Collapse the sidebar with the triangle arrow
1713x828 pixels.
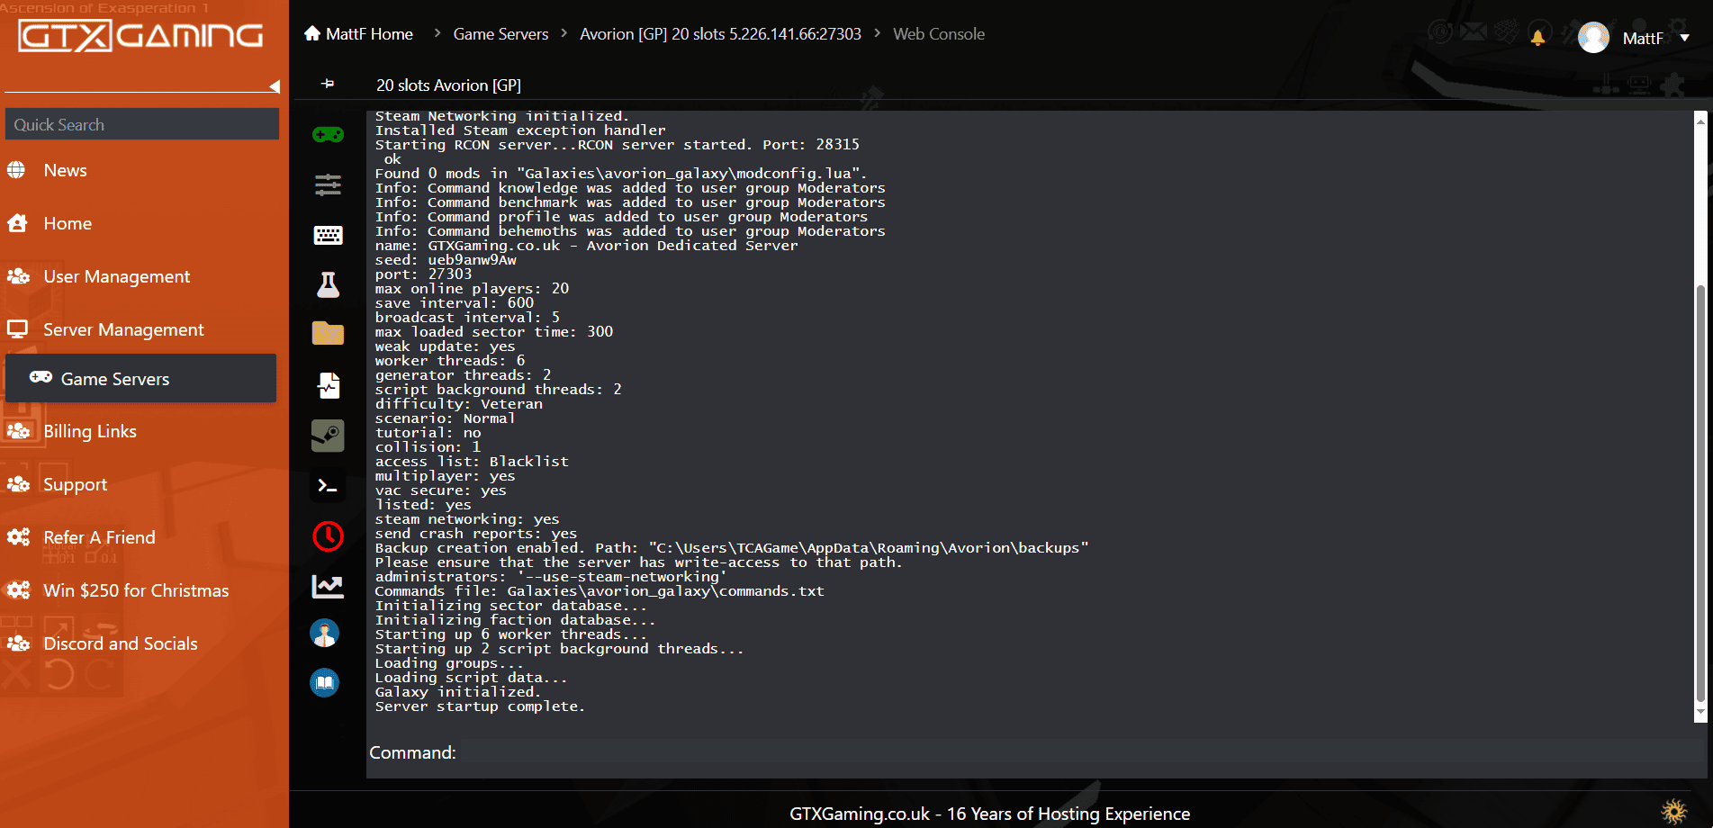(275, 86)
